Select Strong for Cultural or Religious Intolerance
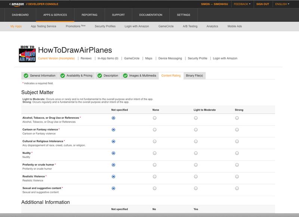299x217 pixels. (237, 141)
